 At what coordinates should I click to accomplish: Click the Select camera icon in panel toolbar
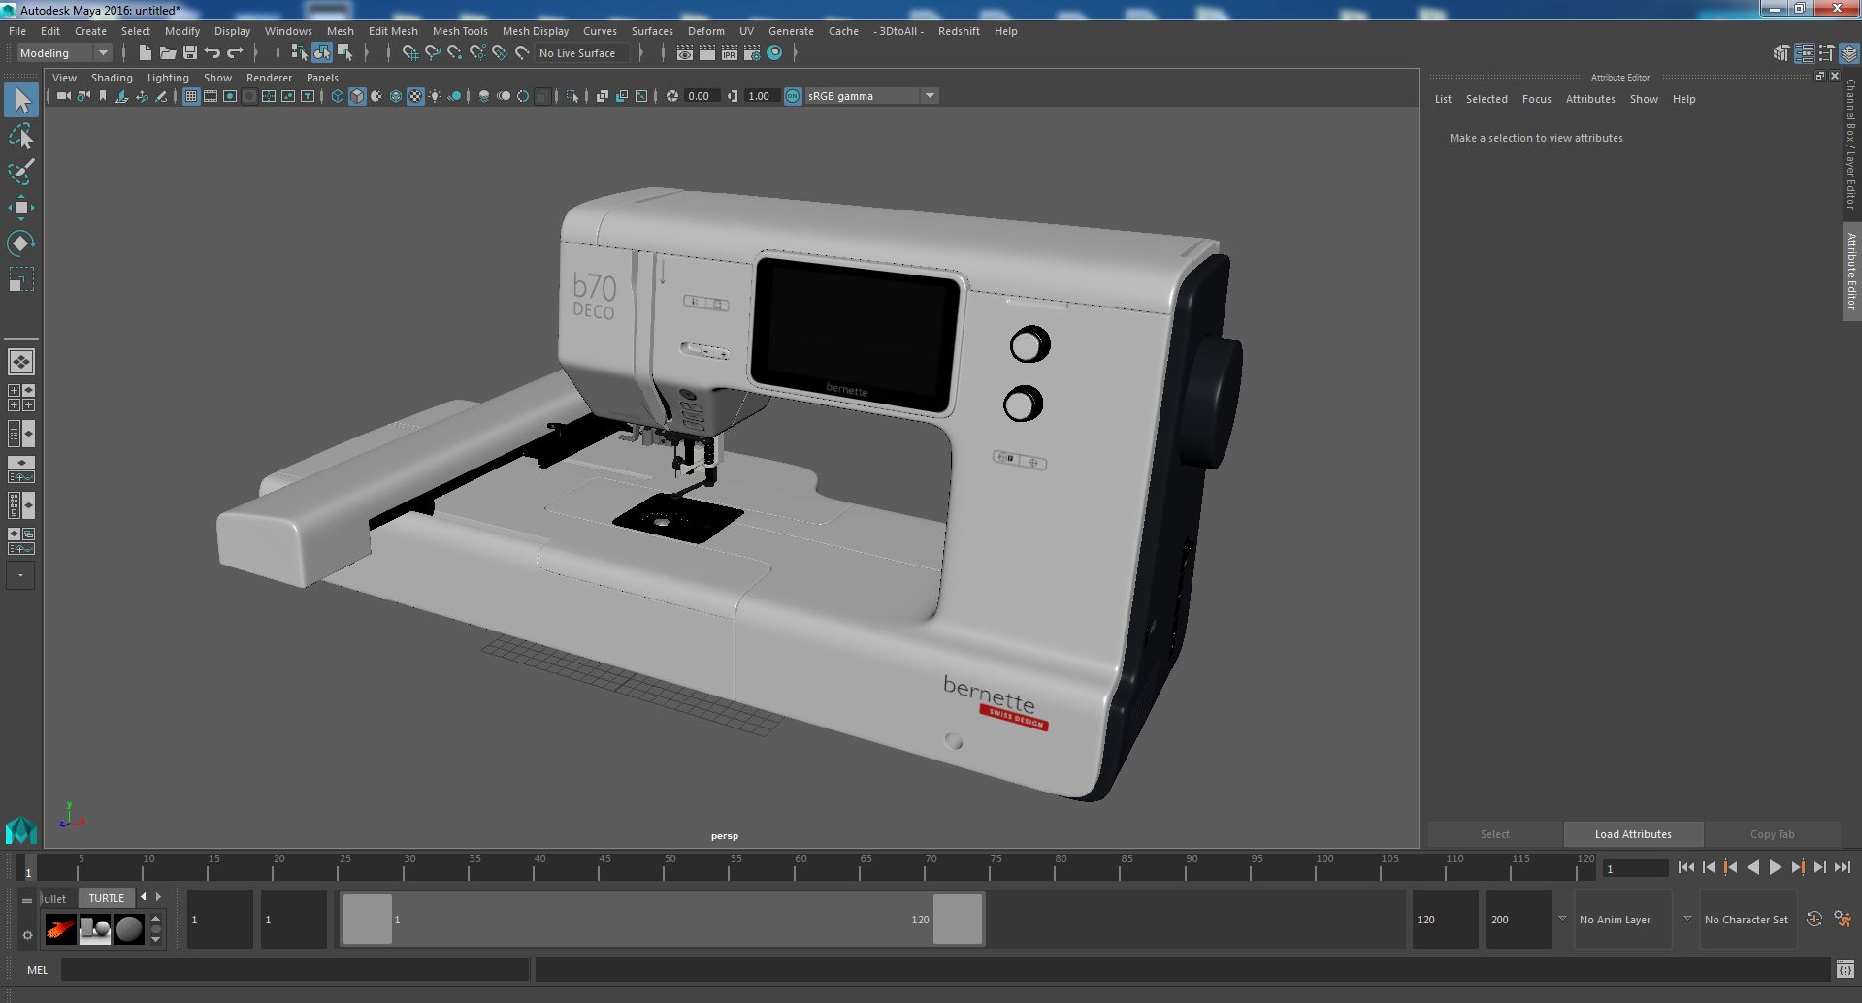[x=63, y=96]
